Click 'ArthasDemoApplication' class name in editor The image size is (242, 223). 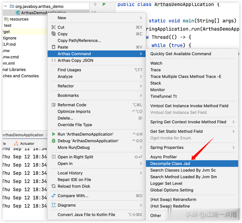(184, 5)
